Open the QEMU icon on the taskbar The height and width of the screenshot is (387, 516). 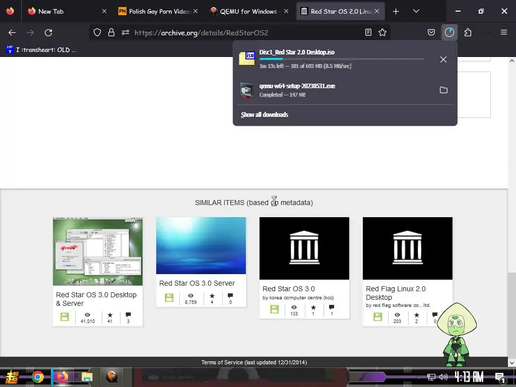111,377
